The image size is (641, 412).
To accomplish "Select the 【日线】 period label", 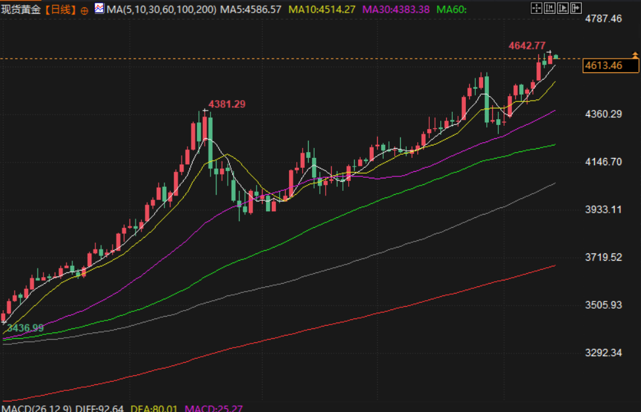I will click(60, 9).
